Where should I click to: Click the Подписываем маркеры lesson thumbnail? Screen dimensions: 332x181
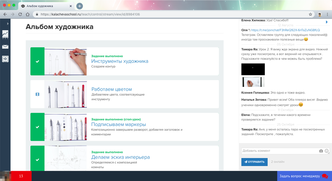coord(66,127)
